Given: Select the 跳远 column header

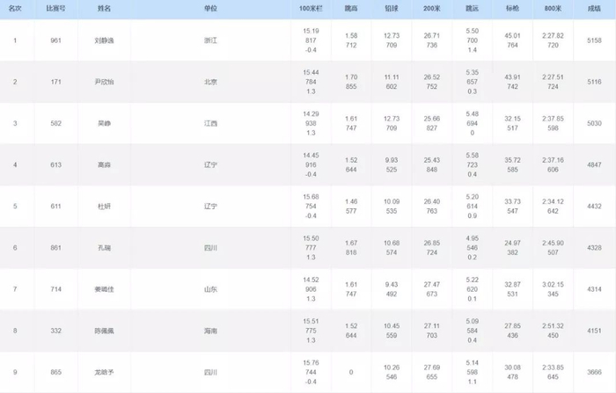Looking at the screenshot, I should click(472, 7).
